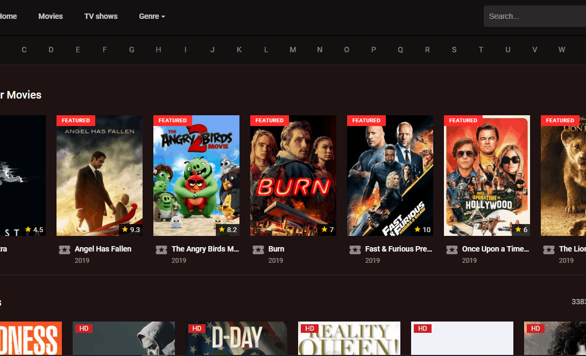This screenshot has height=356, width=586.
Task: Filter titles by letter N
Action: click(320, 50)
